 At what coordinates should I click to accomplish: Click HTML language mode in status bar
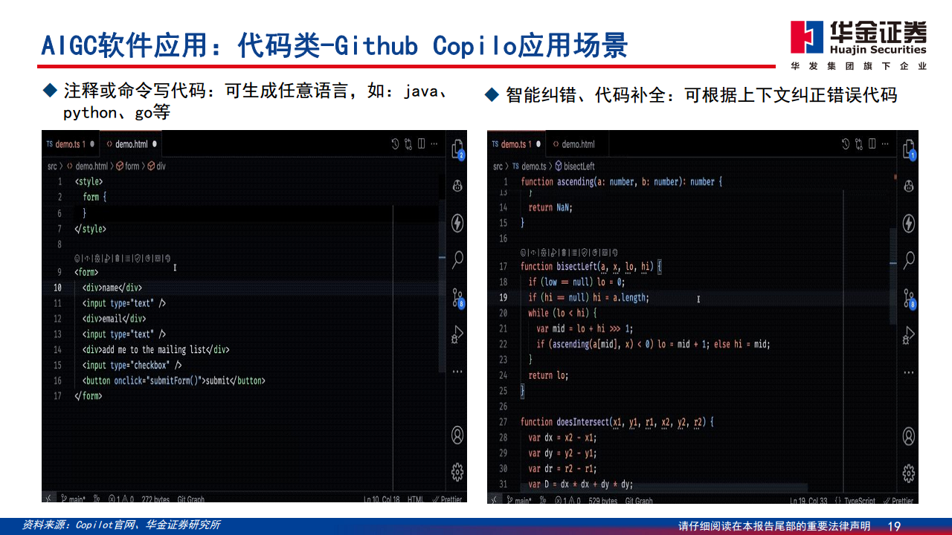416,499
